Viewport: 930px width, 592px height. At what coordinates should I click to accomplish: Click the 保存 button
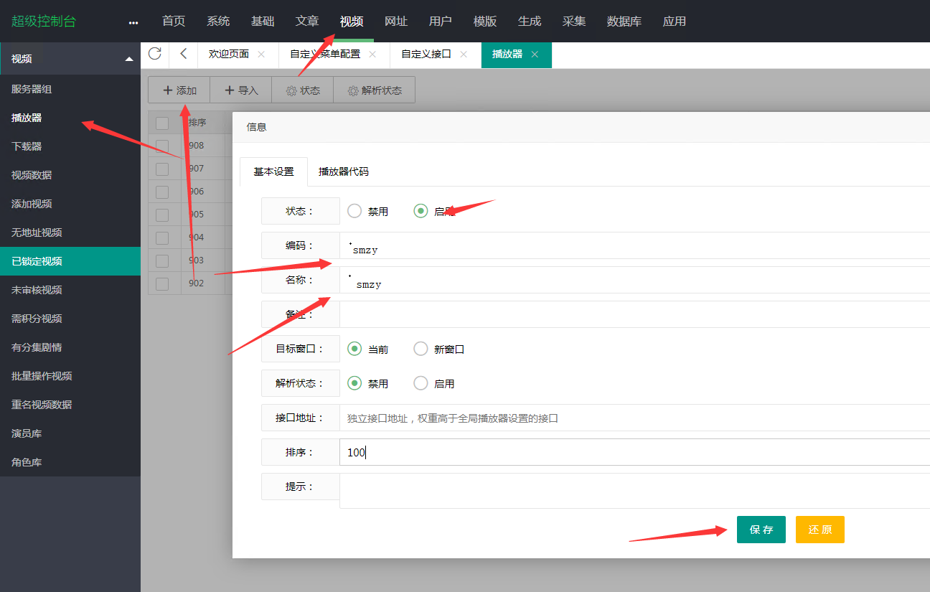(761, 530)
